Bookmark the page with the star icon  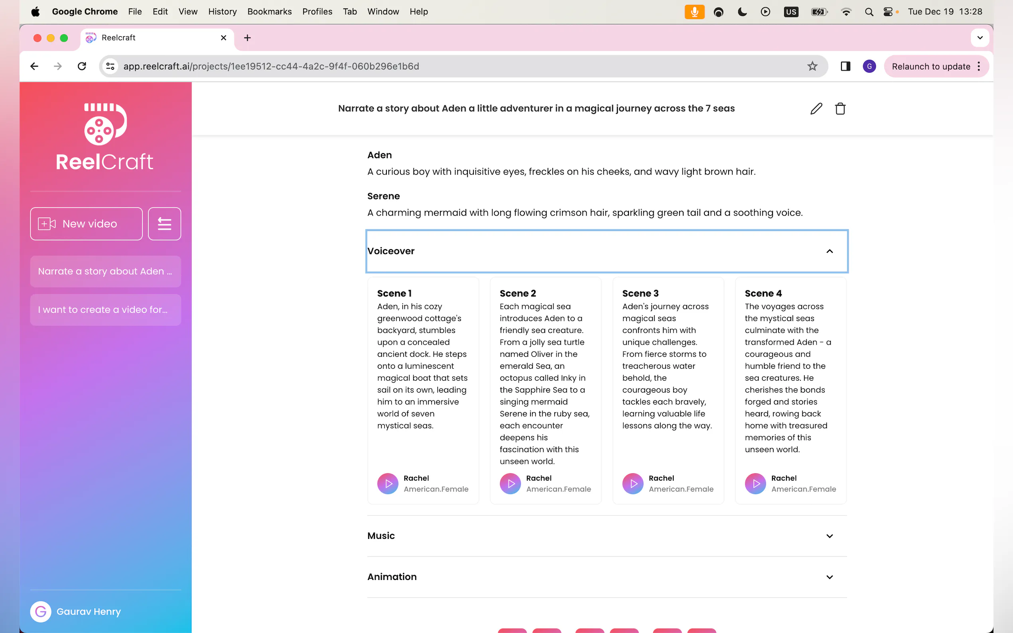[x=812, y=66]
